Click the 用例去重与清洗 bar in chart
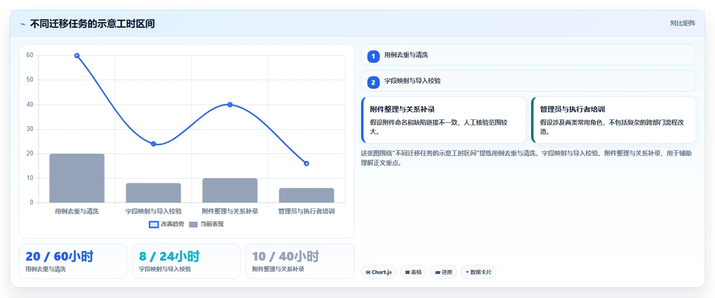The image size is (715, 298). [77, 178]
